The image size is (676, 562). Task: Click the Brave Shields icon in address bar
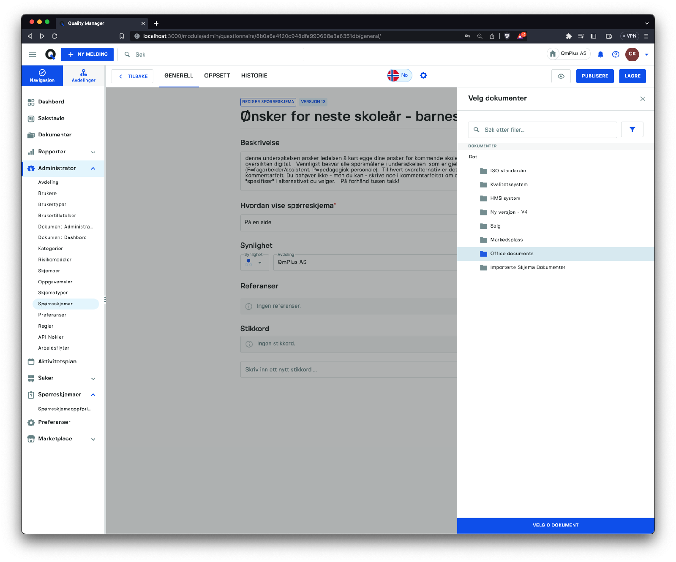[x=507, y=36]
